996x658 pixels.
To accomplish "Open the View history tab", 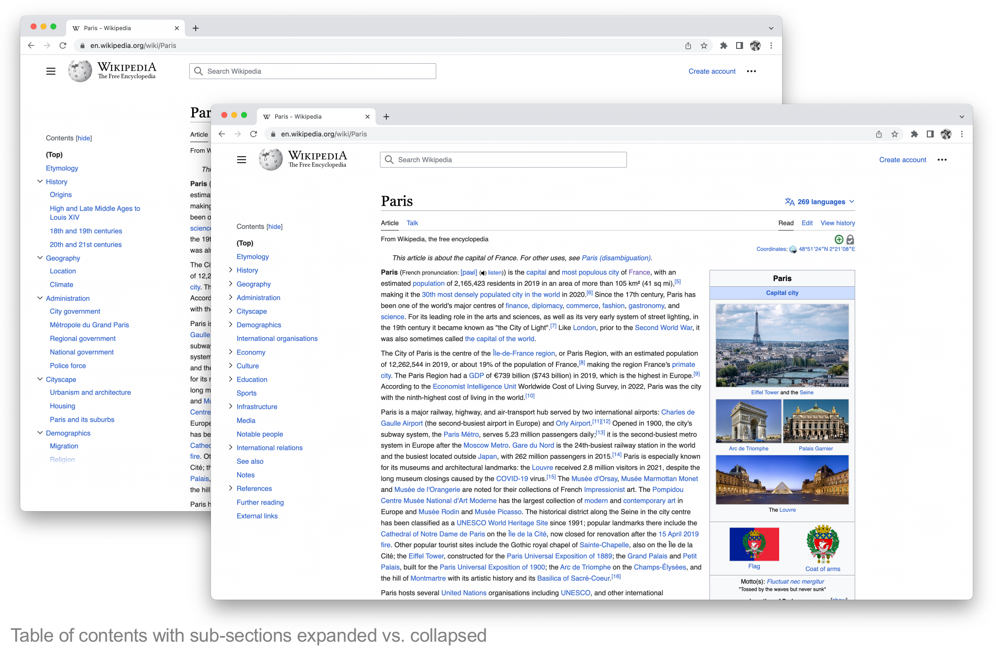I will click(x=837, y=223).
